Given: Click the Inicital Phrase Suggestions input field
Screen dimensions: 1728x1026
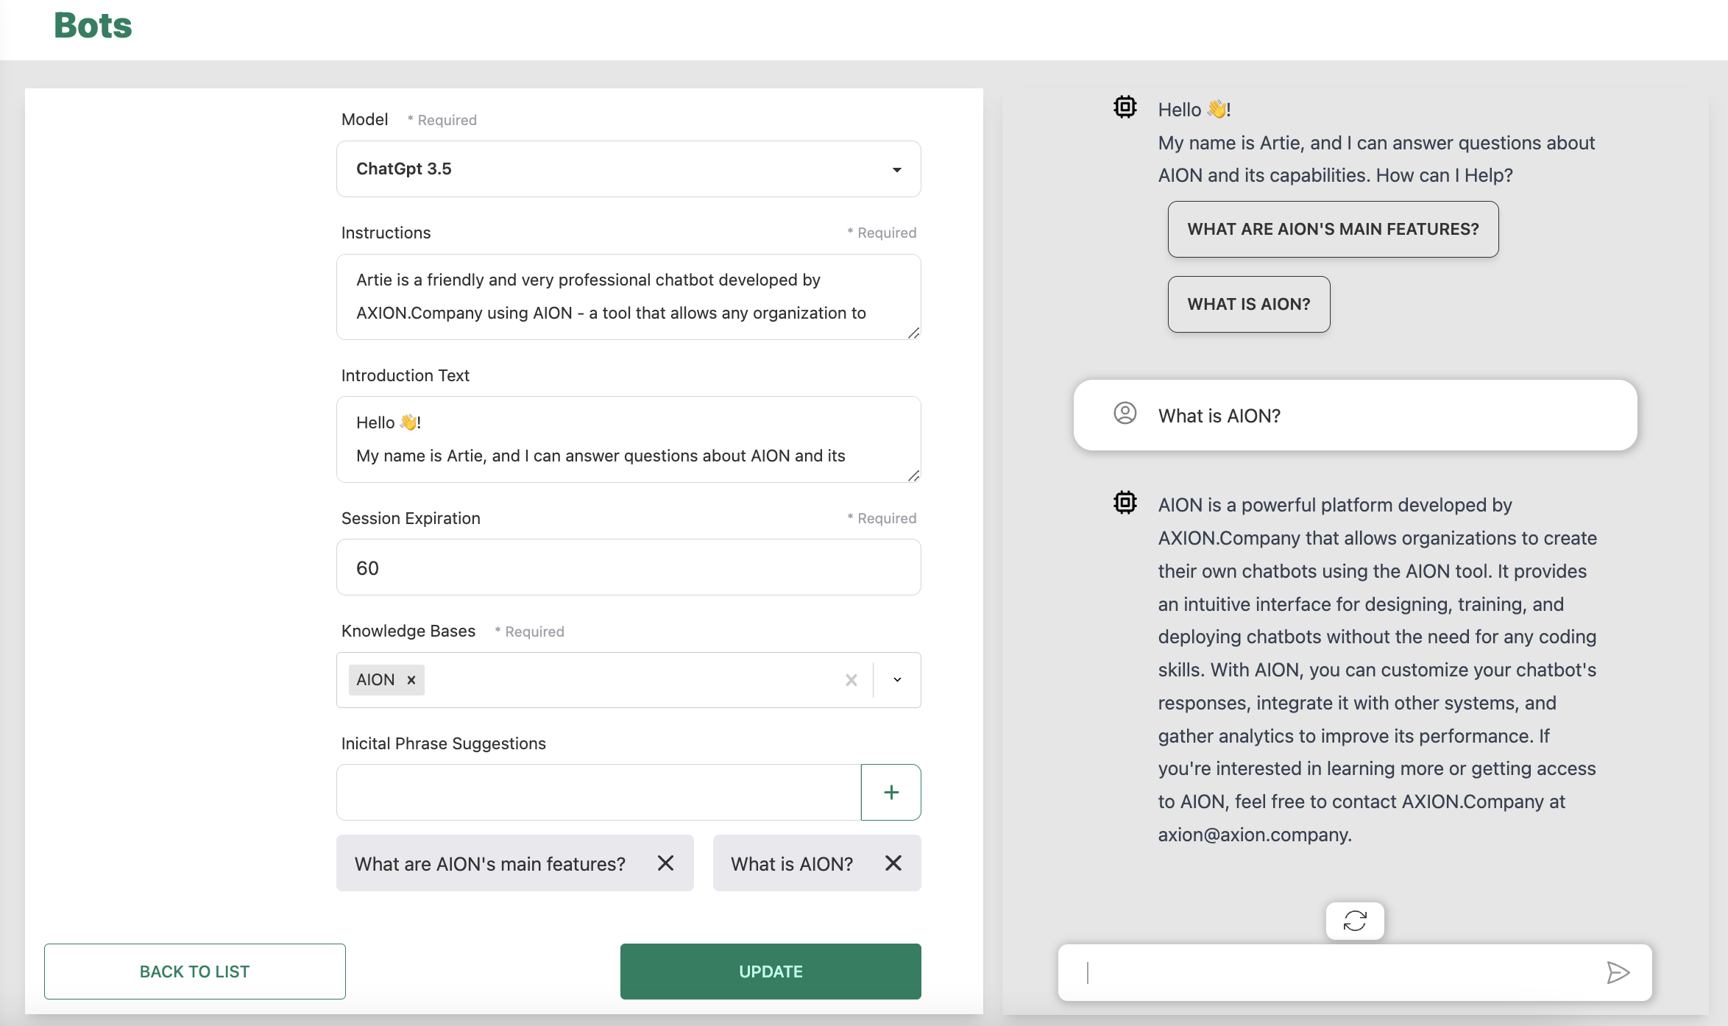Looking at the screenshot, I should [598, 792].
